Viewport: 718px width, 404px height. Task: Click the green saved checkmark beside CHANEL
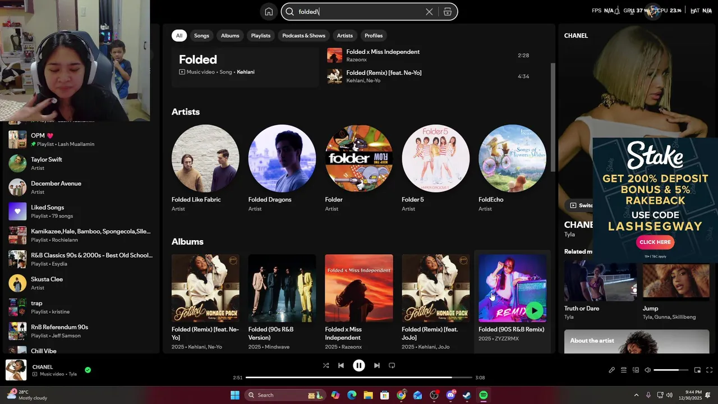coord(88,370)
